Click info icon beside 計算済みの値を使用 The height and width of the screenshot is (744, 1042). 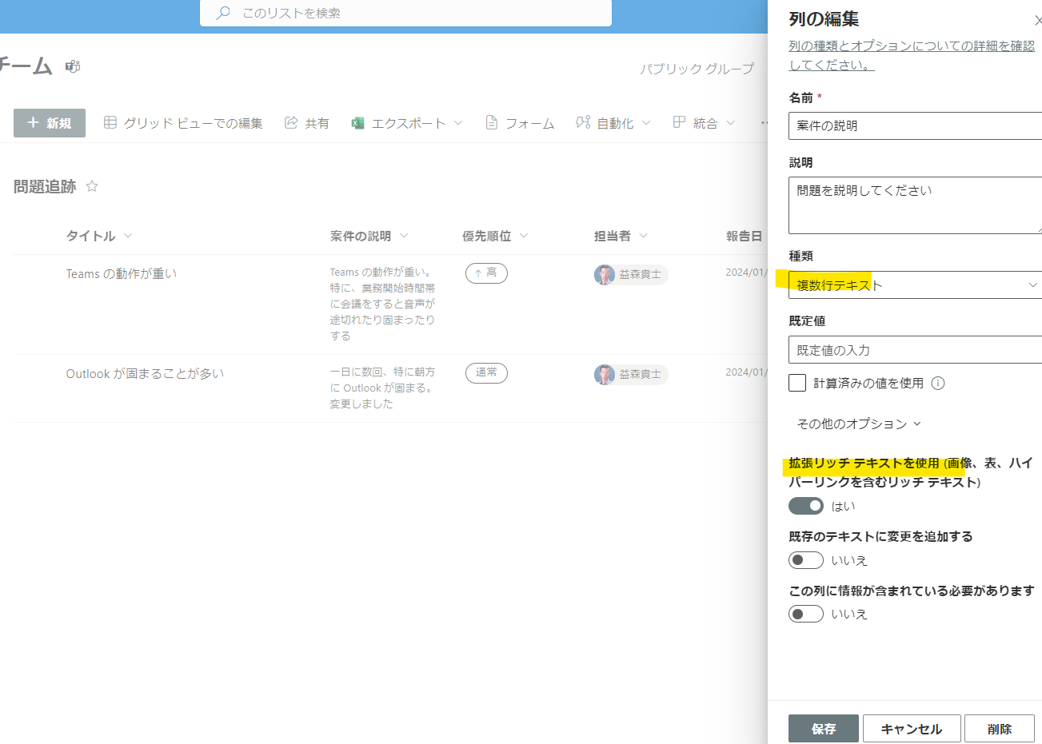click(x=938, y=383)
